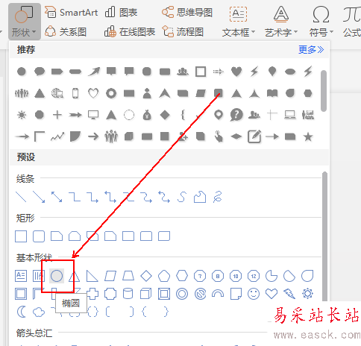The width and height of the screenshot is (361, 346).
Task: Select the scribble line shape
Action: [x=218, y=197]
